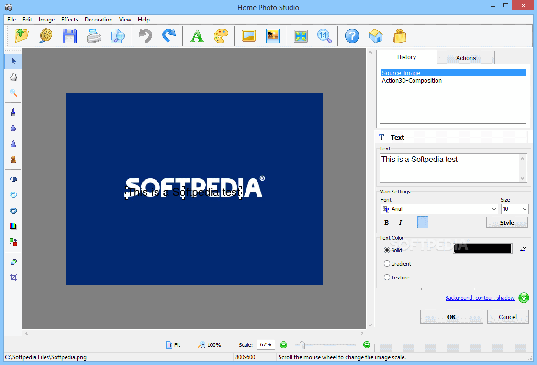Redo action with blue arrow icon
The height and width of the screenshot is (365, 537).
(x=169, y=35)
